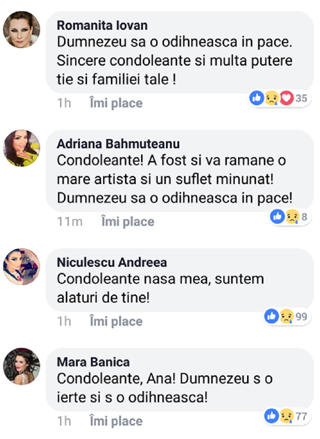Click the sad reaction icon on Niculescu Andreea's comment

click(286, 316)
